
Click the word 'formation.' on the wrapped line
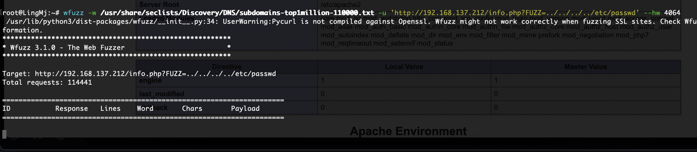(x=22, y=30)
